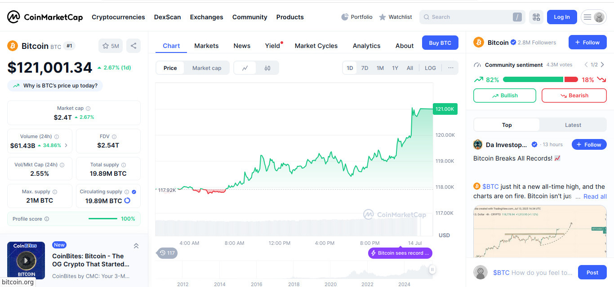Click the share icon beside Bitcoin

(133, 46)
